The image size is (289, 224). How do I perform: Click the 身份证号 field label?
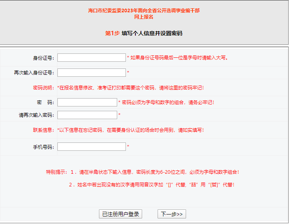point(43,58)
